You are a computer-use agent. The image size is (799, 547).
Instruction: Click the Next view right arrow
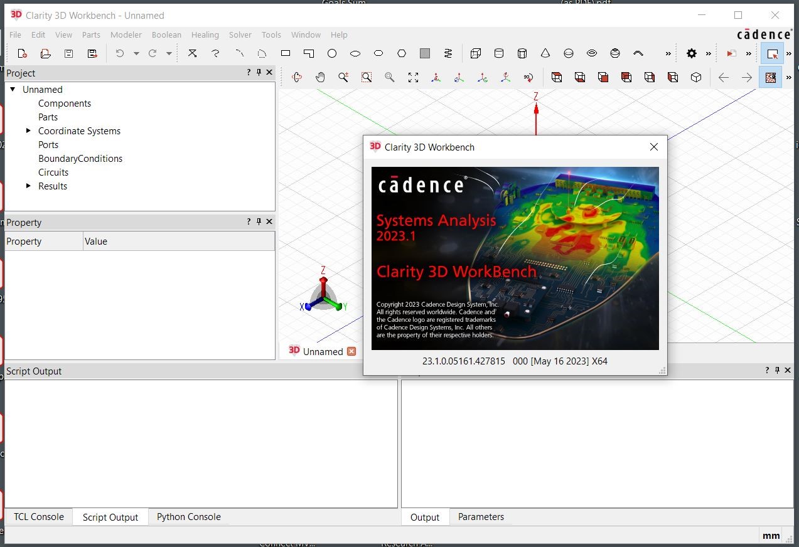[x=747, y=77]
